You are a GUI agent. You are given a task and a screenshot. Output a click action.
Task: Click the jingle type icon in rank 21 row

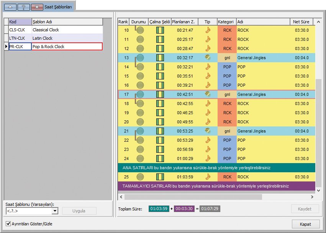tap(208, 131)
